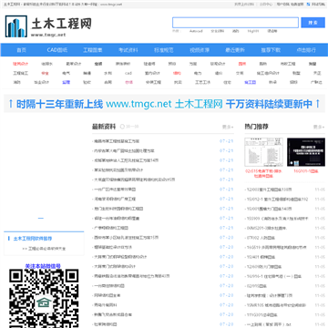Viewport: 328px width, 328px height.
Task: Open 15J001围墙大门图集 entry
Action: click(x=268, y=209)
